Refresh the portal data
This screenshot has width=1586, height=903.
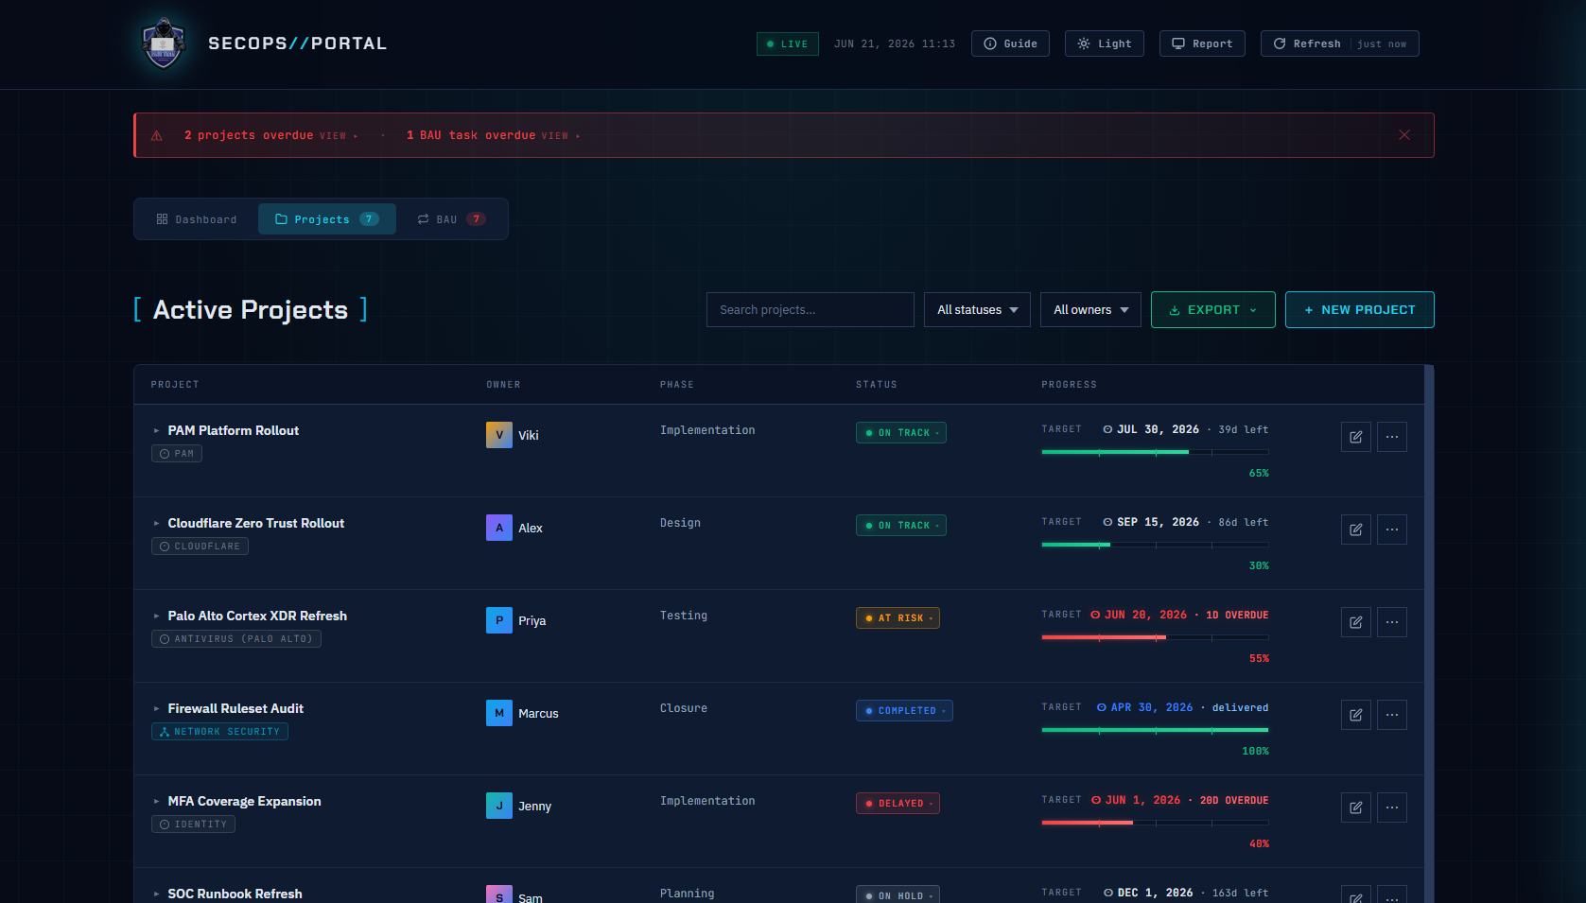[x=1339, y=43]
